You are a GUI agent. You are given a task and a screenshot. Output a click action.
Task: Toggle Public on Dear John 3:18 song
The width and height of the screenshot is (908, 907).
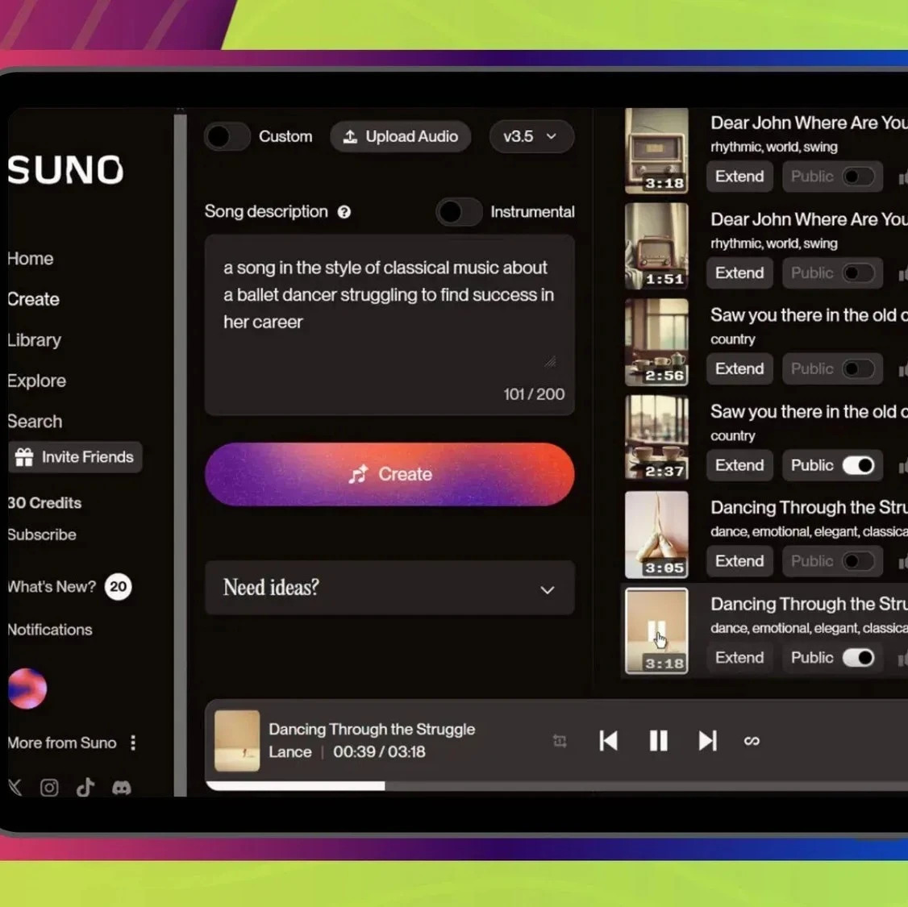(x=858, y=177)
